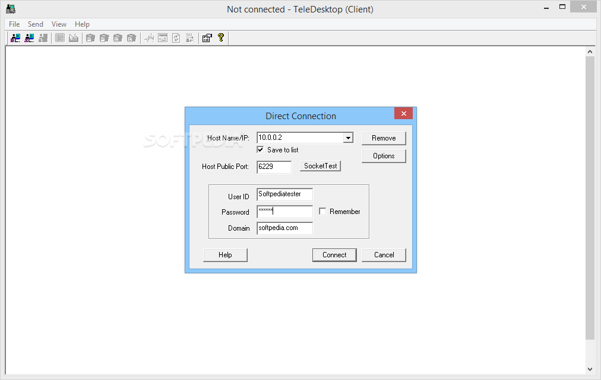Click the main window vertical scrollbar thumb

[x=590, y=198]
